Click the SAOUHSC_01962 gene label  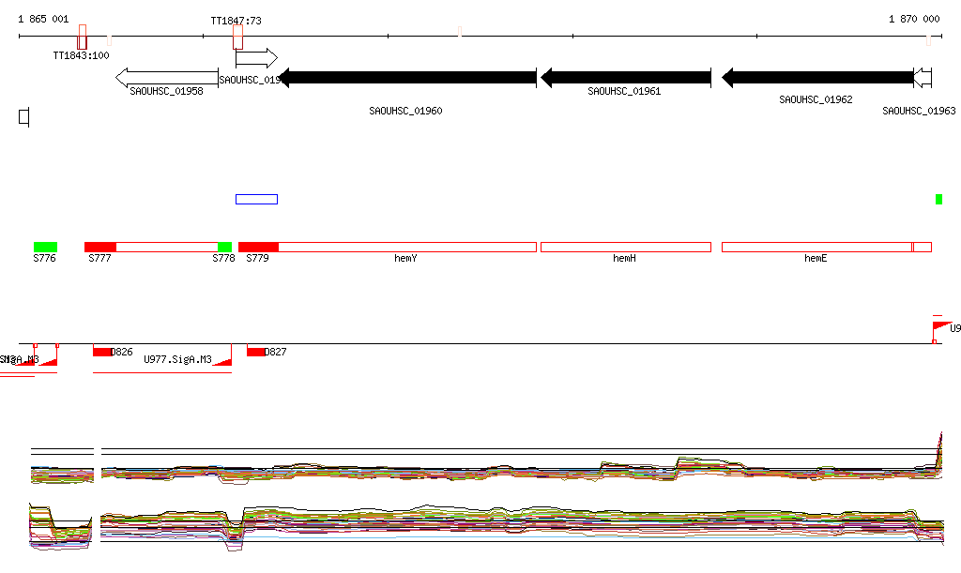click(x=816, y=99)
